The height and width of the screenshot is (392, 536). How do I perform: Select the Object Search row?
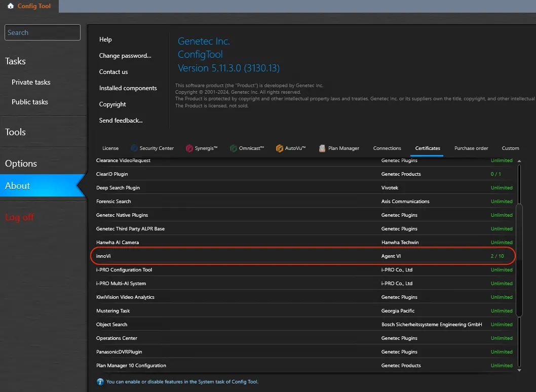tap(304, 324)
